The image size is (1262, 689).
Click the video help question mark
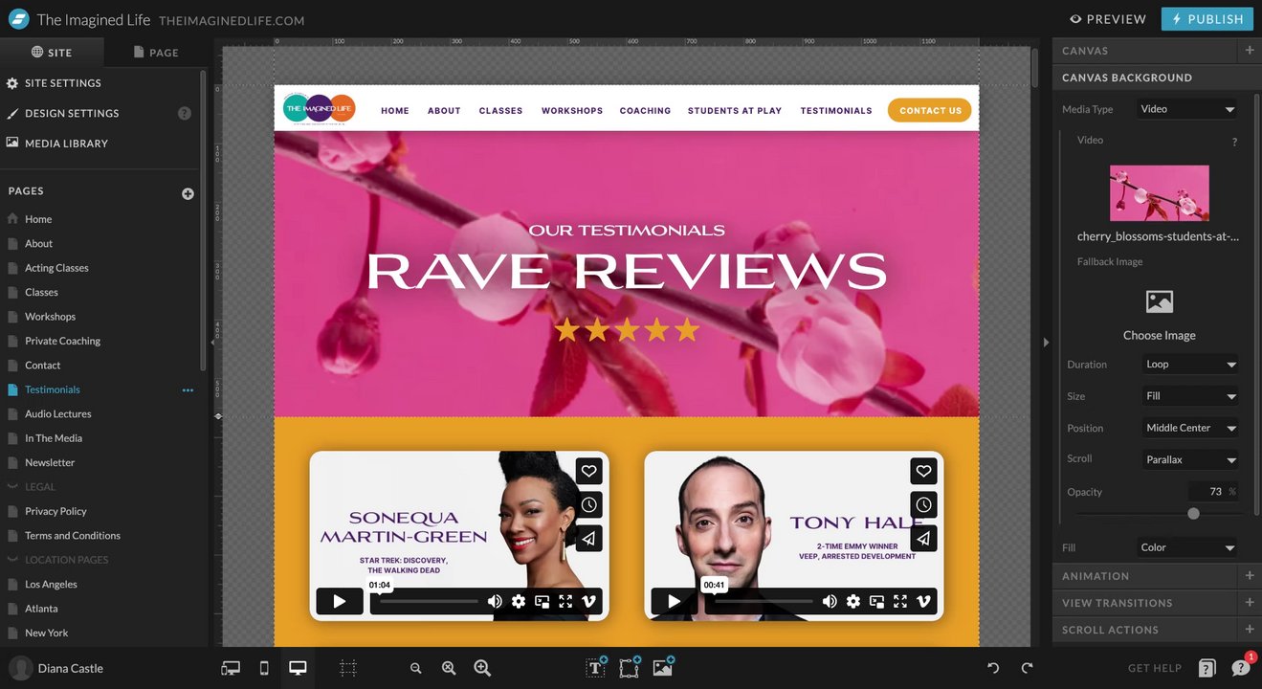point(1234,142)
